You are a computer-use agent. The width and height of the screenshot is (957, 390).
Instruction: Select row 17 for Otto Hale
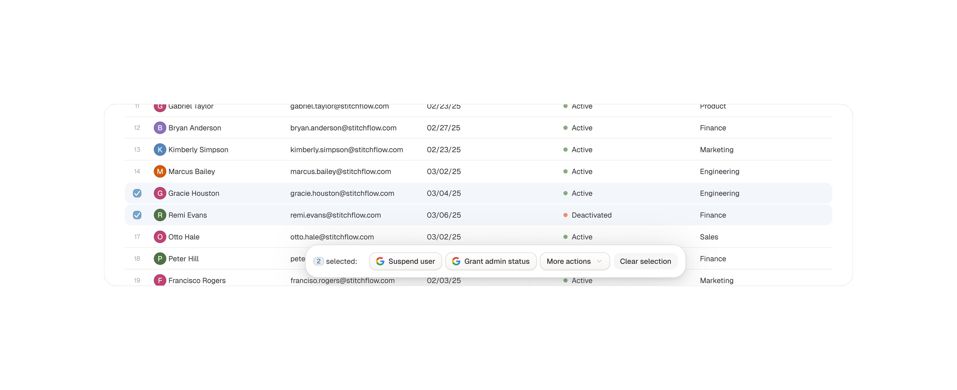pos(137,237)
